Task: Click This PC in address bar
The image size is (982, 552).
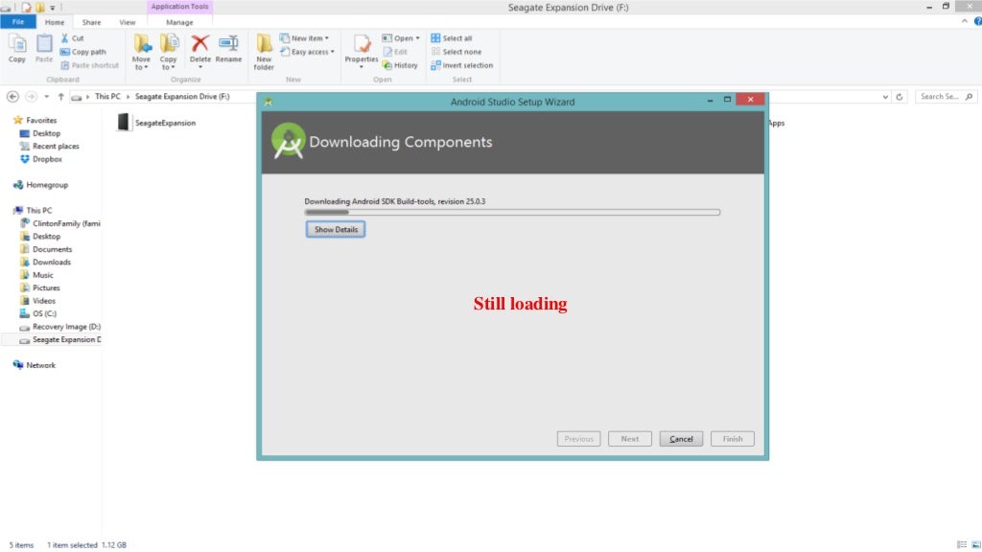Action: click(x=107, y=97)
